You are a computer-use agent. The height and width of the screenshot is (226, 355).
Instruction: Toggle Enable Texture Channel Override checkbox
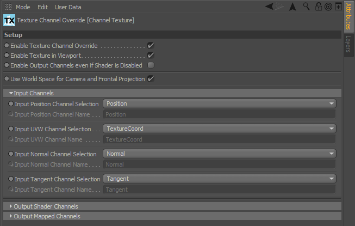pos(151,46)
